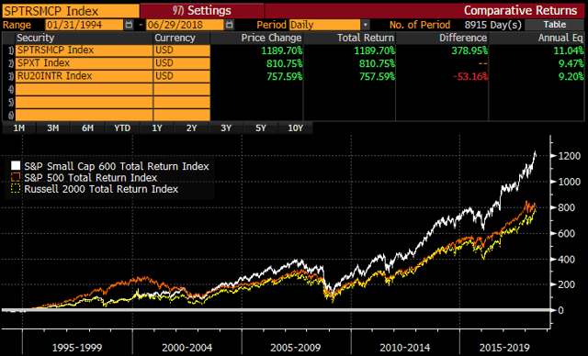Screen dimensions: 588x356
Task: Select the SPTRSMCP Index security row cell
Action: point(84,50)
